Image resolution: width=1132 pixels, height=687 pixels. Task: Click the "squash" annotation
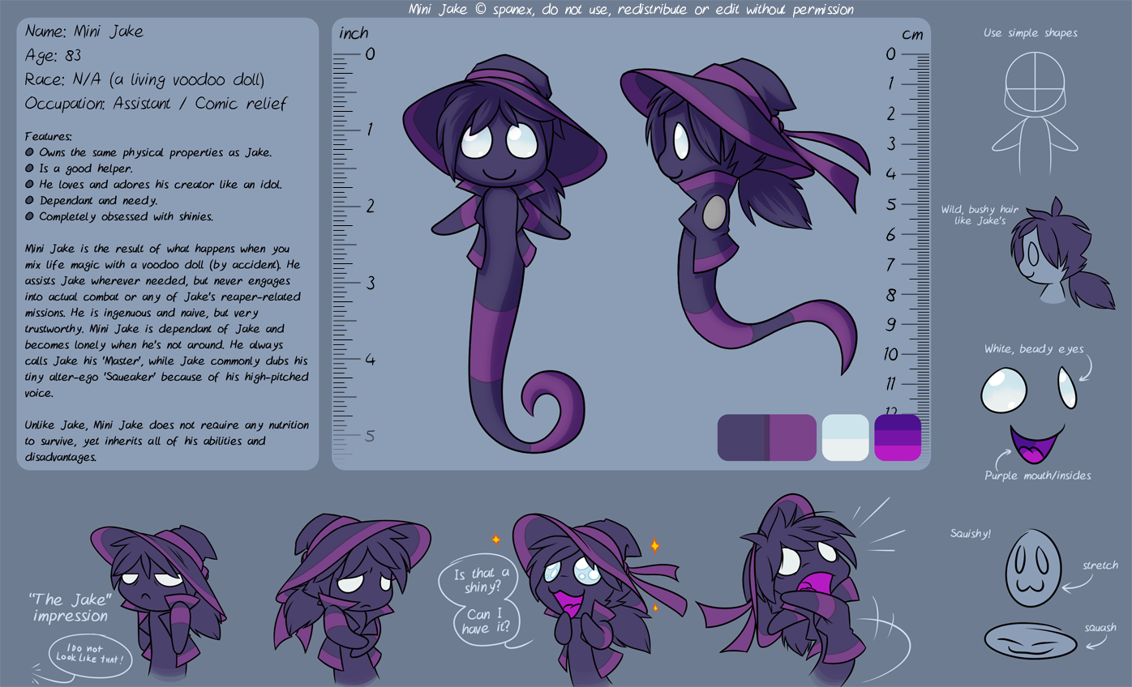coord(1100,628)
